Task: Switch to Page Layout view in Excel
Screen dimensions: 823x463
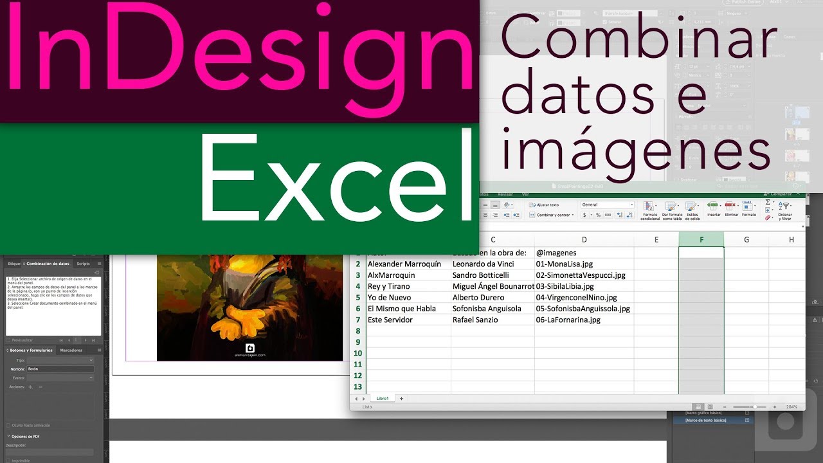Action: click(710, 407)
